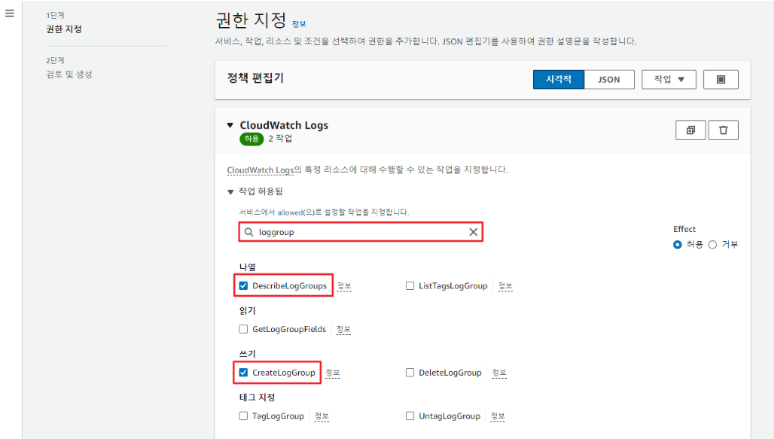
Task: Select the 허용 Effect radio button
Action: 678,245
